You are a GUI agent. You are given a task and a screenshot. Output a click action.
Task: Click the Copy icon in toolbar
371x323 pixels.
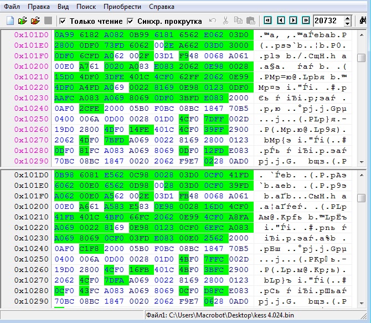tap(238, 21)
